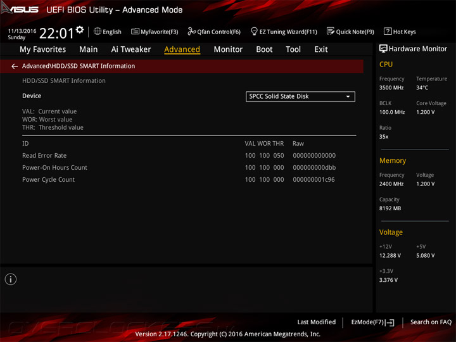Switch to My Favorites tab
The height and width of the screenshot is (342, 456).
coord(43,49)
